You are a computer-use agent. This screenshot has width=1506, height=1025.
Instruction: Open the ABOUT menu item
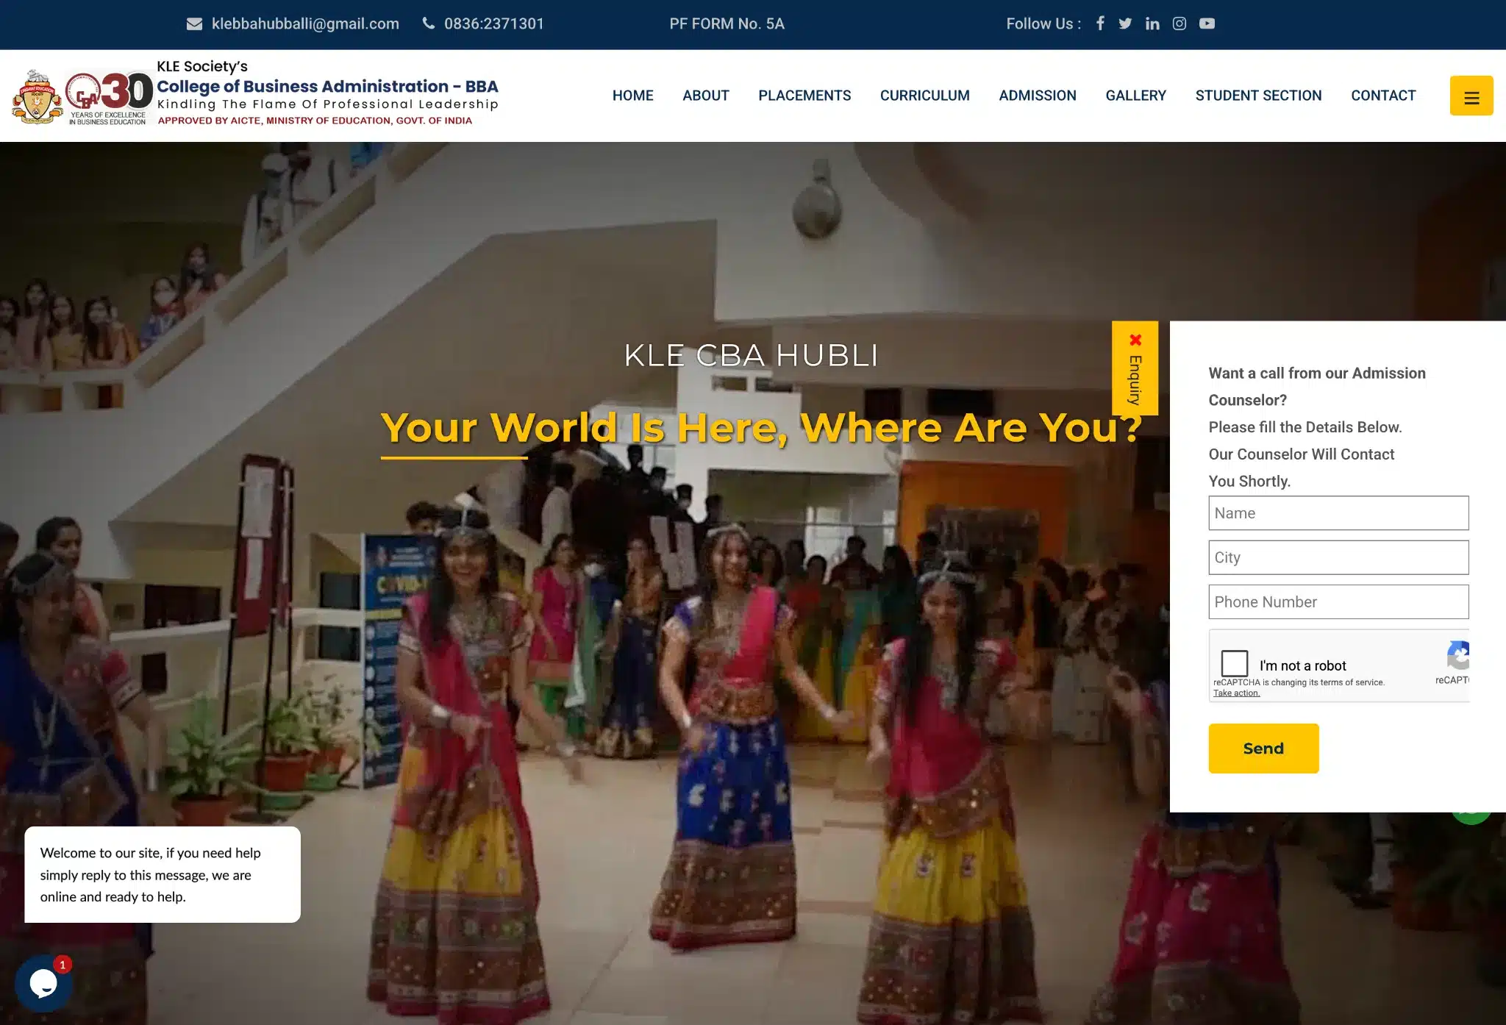[706, 96]
